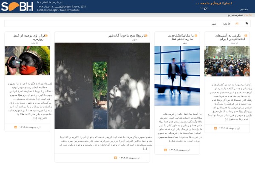The height and width of the screenshot is (170, 255).
Task: Click the date under headdress article
Action: pos(30,127)
